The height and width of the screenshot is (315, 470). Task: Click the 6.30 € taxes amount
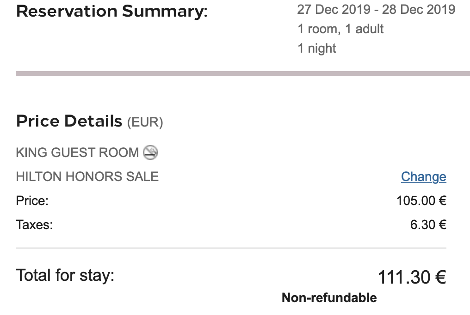click(428, 225)
